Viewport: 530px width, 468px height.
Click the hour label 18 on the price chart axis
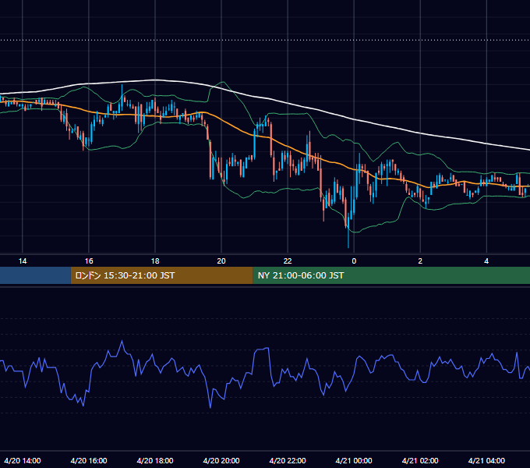click(155, 261)
